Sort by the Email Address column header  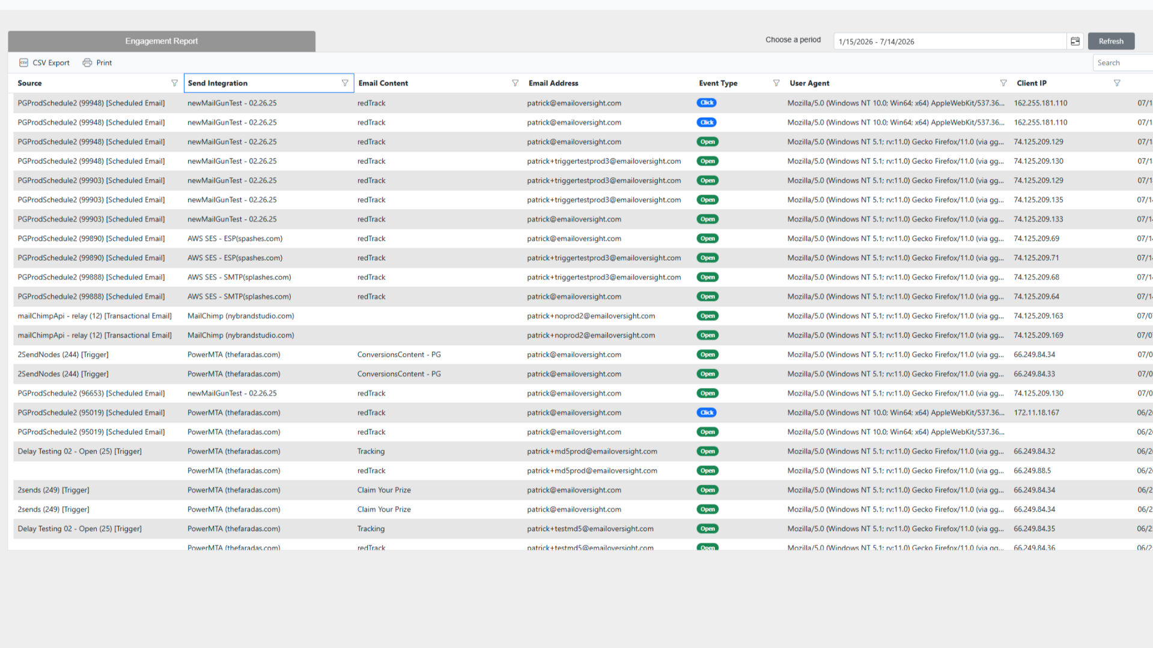click(553, 83)
